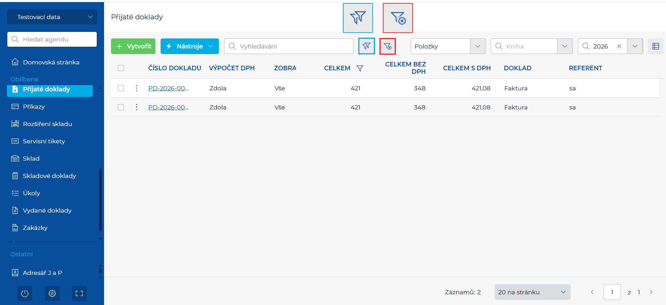The height and width of the screenshot is (305, 666).
Task: Click the Úkoly checklist icon
Action: (15, 193)
